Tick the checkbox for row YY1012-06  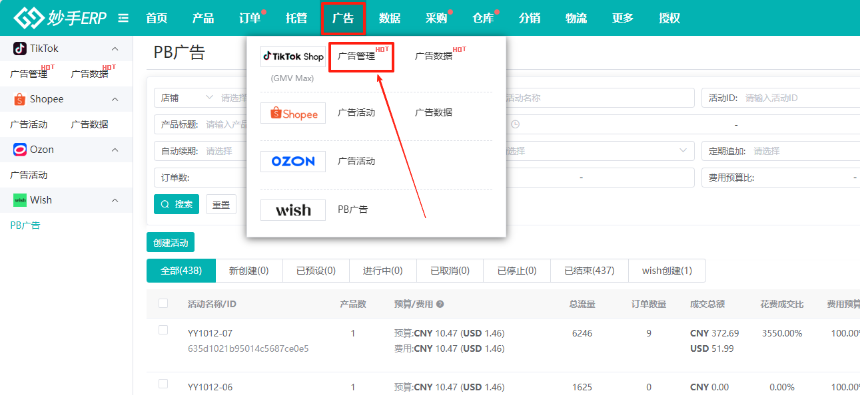163,384
